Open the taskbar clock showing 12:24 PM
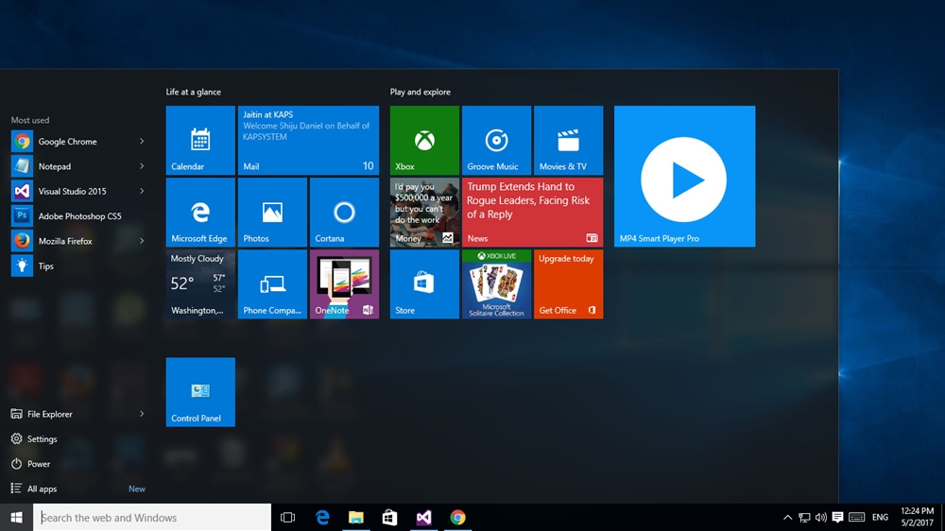This screenshot has height=531, width=945. click(917, 517)
